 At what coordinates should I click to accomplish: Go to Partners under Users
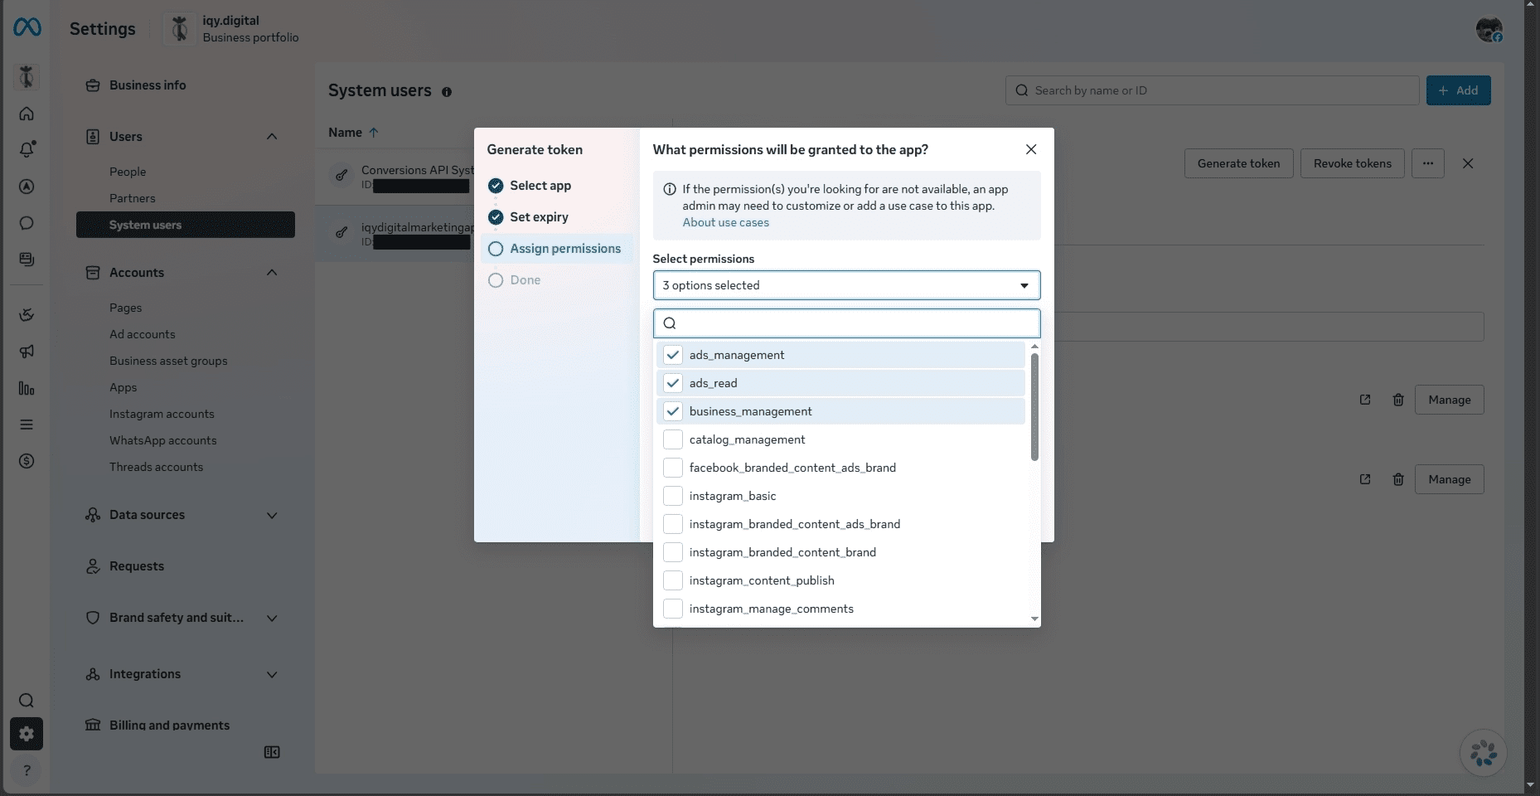point(133,198)
